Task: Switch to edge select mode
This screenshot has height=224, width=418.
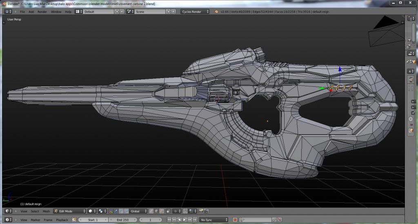Action: pyautogui.click(x=156, y=211)
